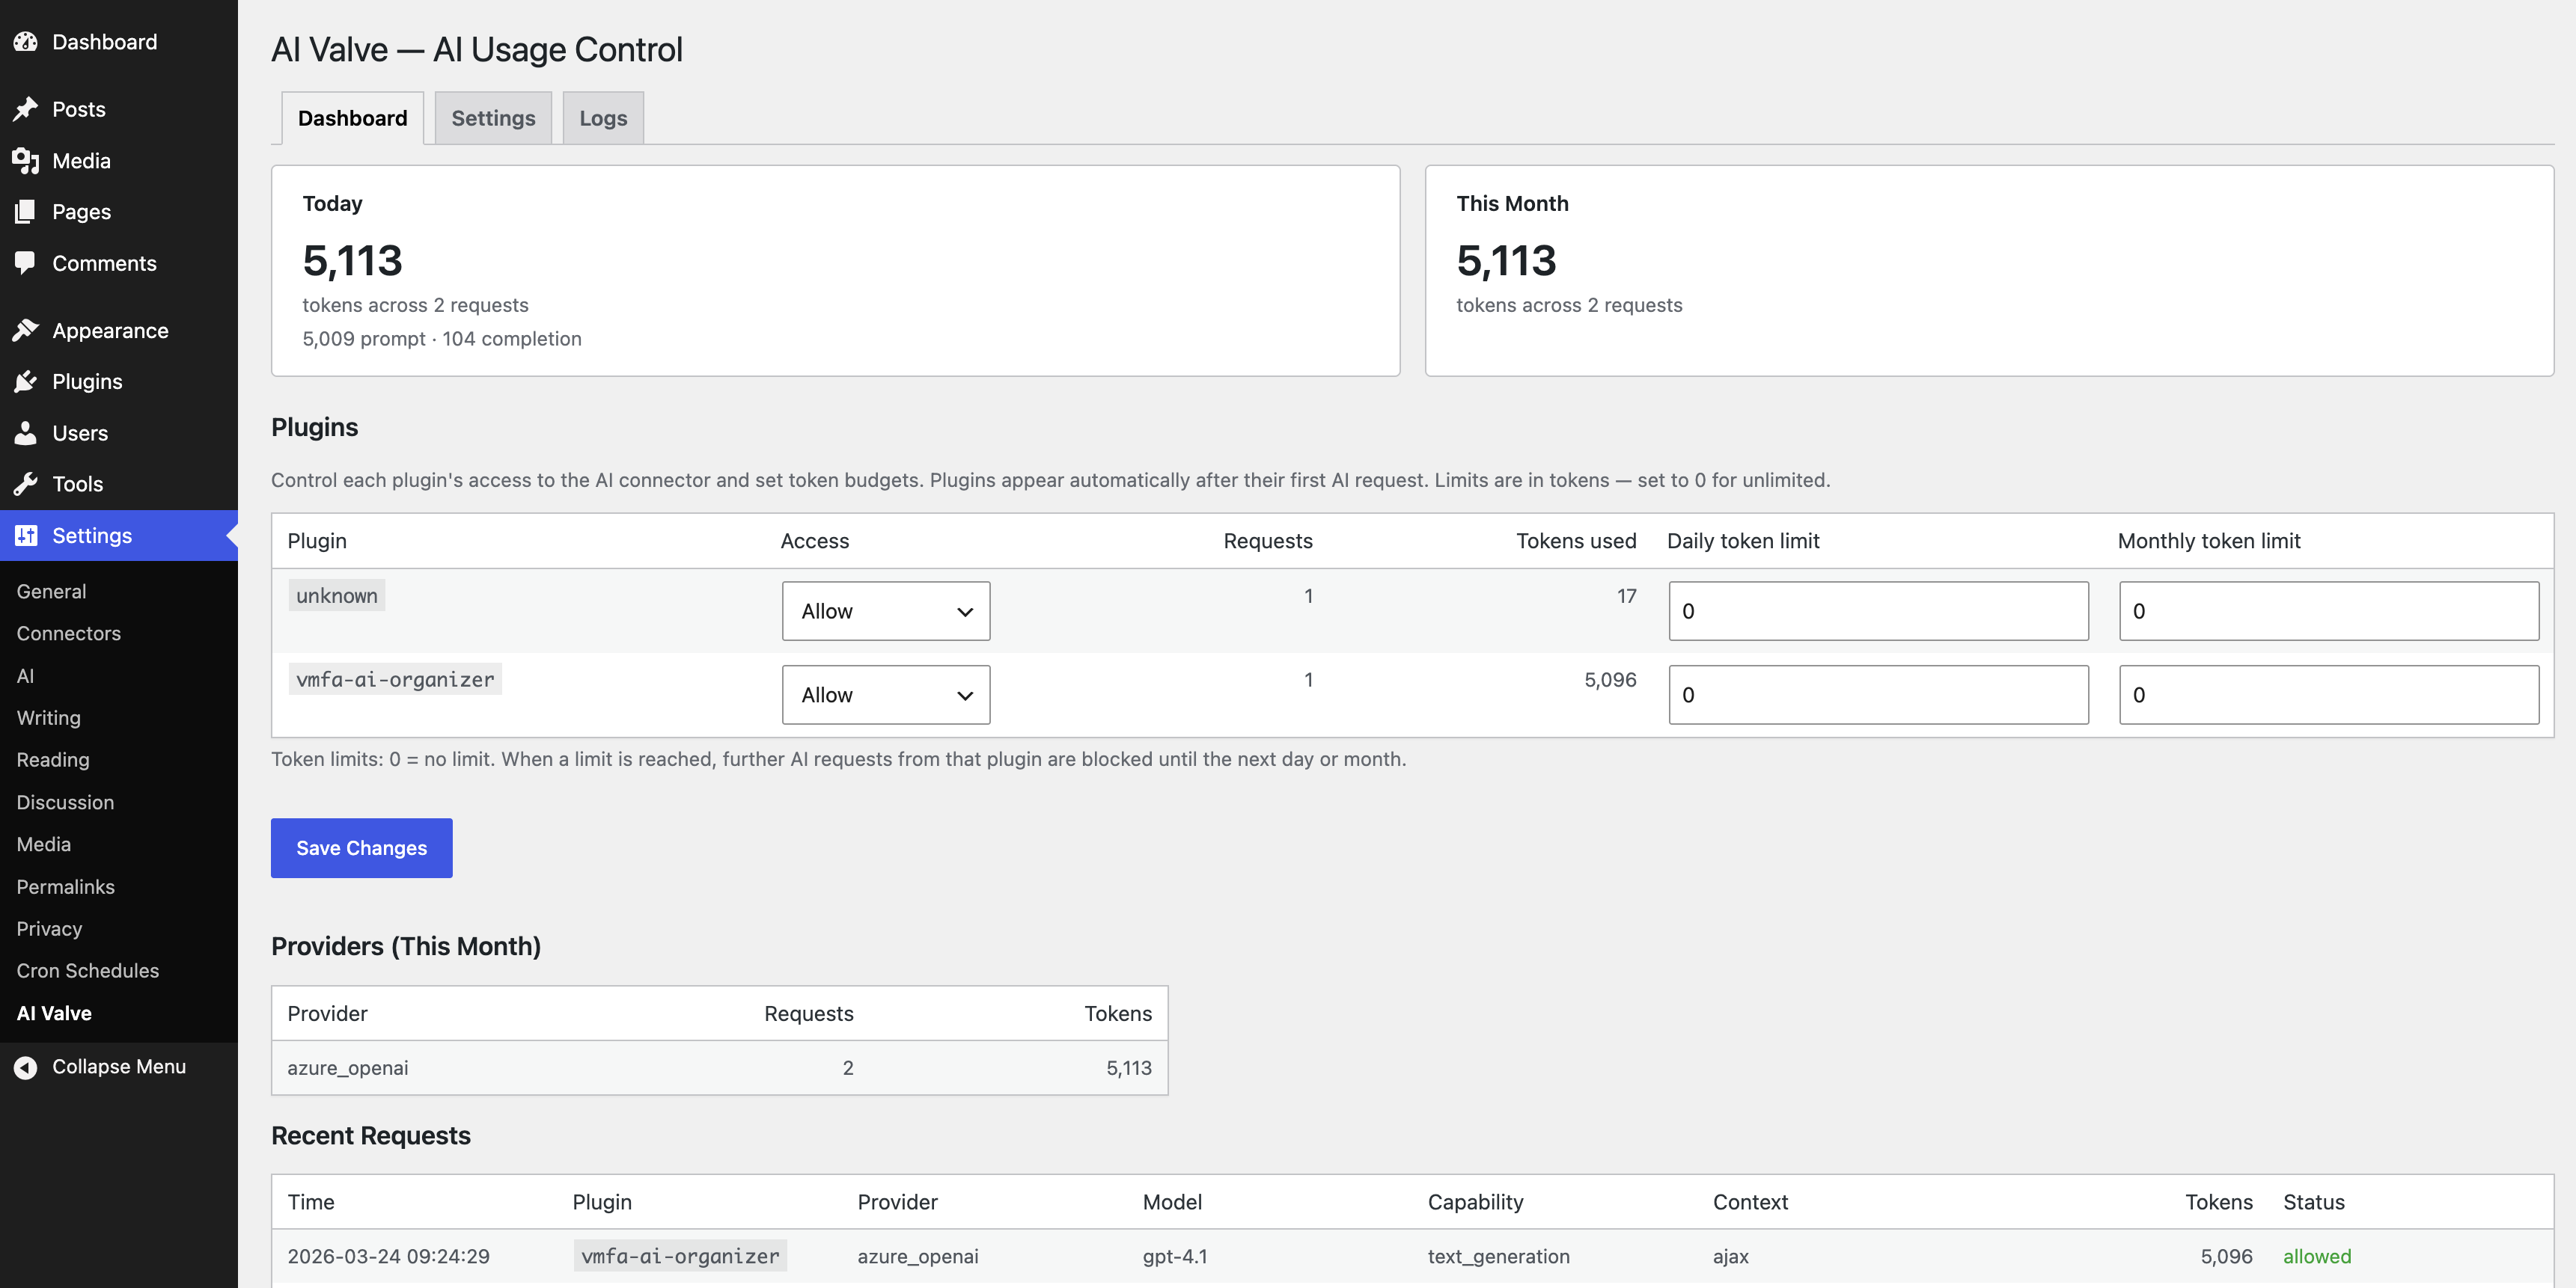The height and width of the screenshot is (1288, 2576).
Task: Open the Connectors settings submenu item
Action: point(68,634)
